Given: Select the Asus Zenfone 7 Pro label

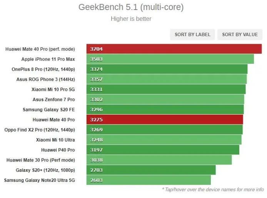Looking at the screenshot, I should 53,100.
